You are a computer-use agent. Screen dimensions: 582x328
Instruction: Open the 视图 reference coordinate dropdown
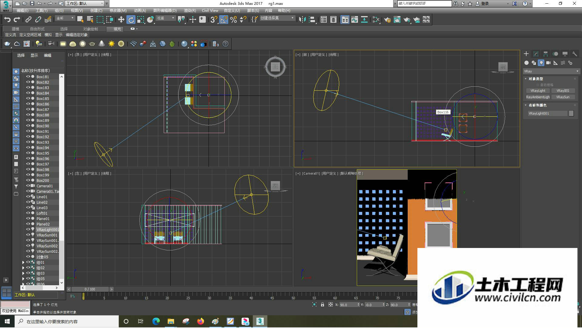pos(166,18)
